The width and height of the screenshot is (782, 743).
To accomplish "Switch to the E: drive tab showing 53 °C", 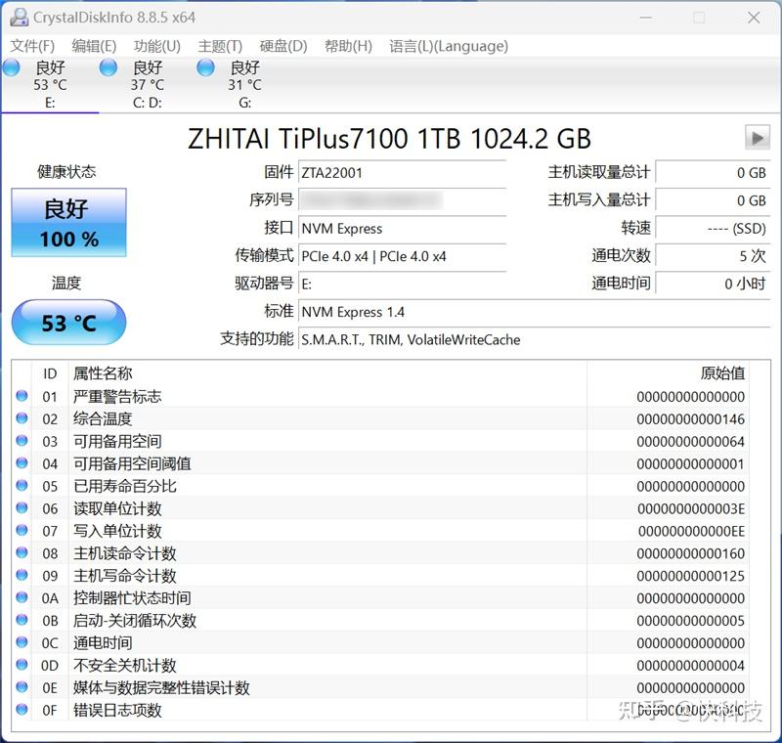I will (49, 83).
